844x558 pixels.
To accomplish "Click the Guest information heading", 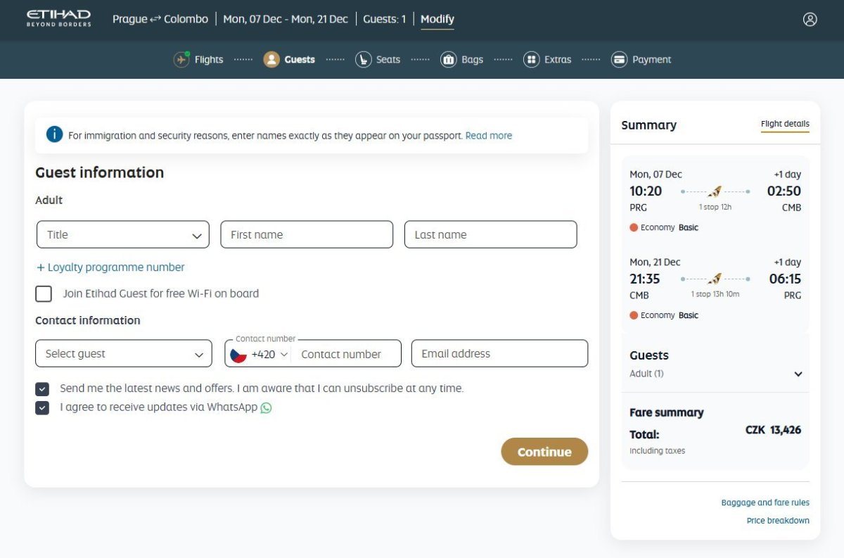I will 100,172.
